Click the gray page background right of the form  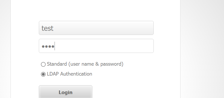[x=202, y=49]
